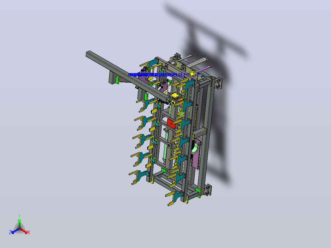Click the blue Z axis arrow of the triad
The height and width of the screenshot is (248, 331).
[15, 231]
